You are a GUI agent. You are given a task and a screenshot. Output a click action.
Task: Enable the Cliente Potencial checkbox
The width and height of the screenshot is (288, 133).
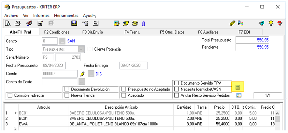(x=91, y=49)
